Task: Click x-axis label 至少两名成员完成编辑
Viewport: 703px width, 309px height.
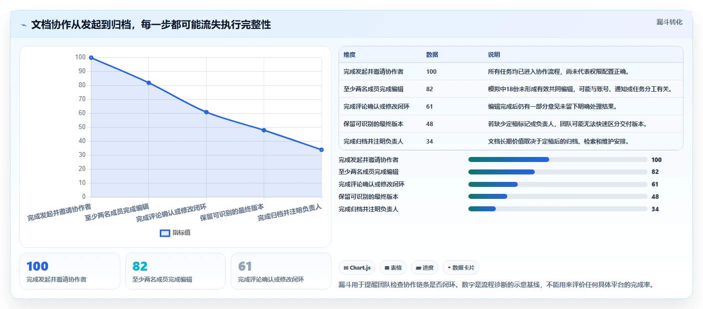Action: 117,212
